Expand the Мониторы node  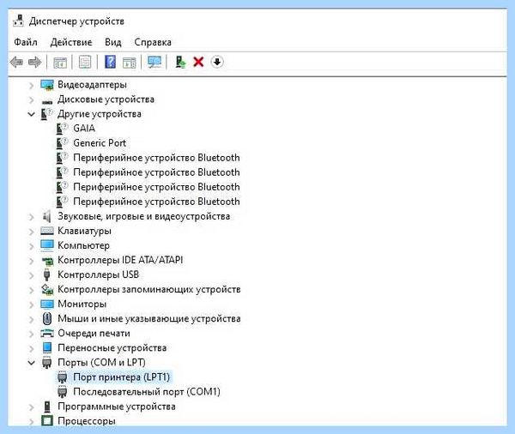coord(32,304)
